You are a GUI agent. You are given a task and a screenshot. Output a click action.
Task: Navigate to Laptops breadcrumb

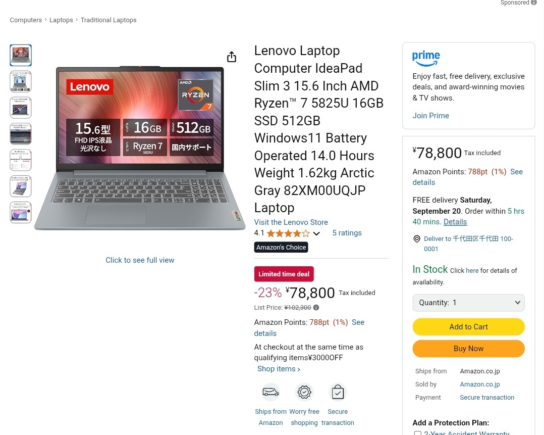click(61, 20)
